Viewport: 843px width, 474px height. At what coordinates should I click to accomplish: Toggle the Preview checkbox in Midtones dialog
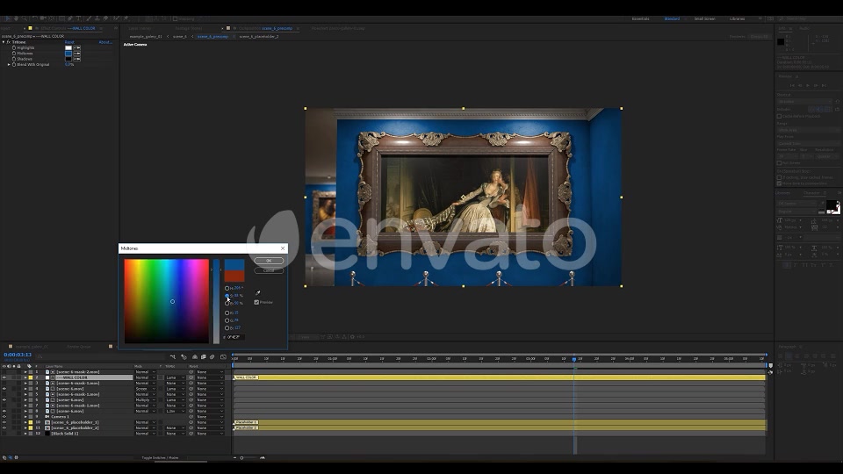pos(256,302)
